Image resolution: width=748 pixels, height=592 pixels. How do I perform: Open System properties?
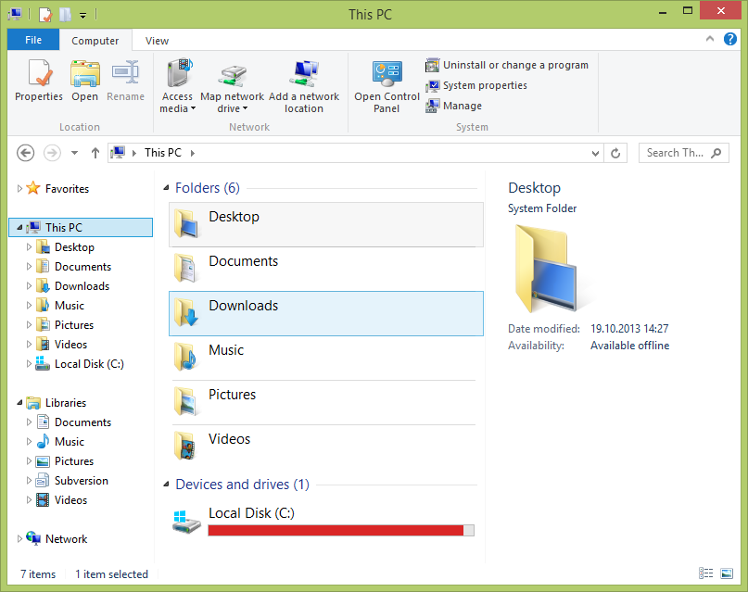point(476,85)
